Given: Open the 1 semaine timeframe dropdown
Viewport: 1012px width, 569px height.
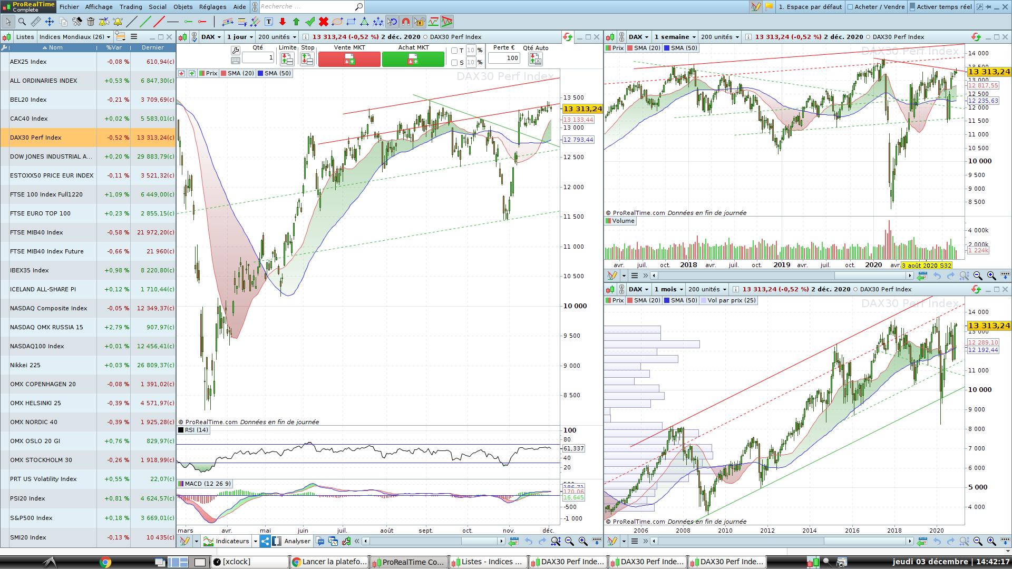Looking at the screenshot, I should 675,37.
